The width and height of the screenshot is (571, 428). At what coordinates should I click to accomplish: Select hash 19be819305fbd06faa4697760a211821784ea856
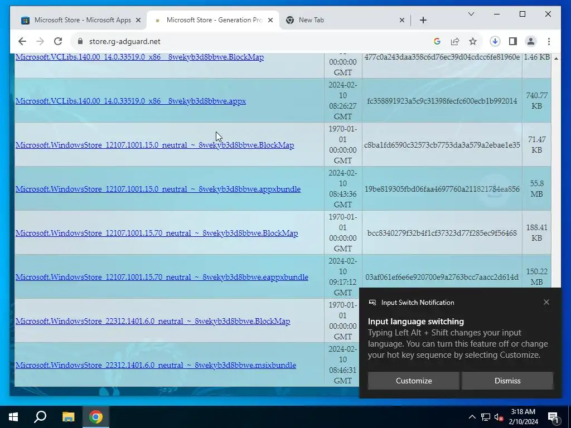[x=442, y=189]
